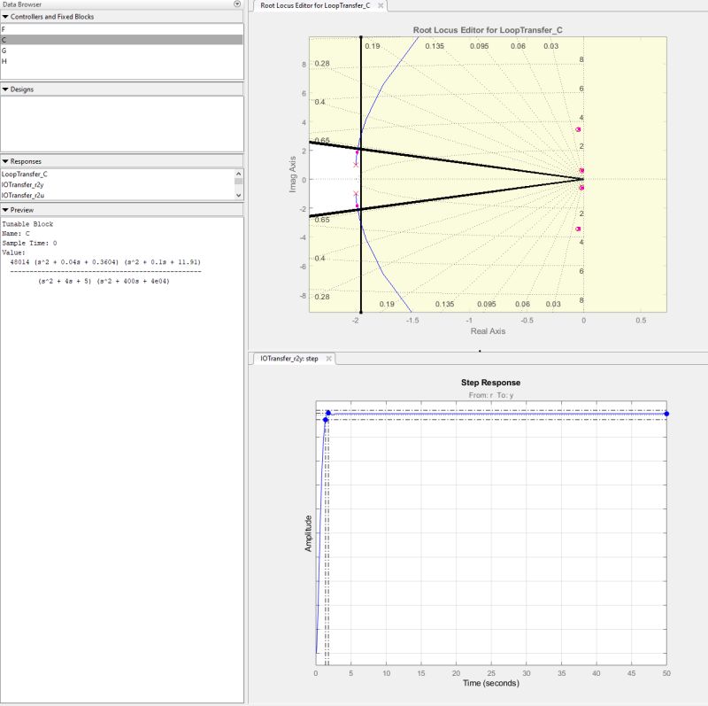
Task: Select the IOTransfer_r2y response
Action: [118, 185]
